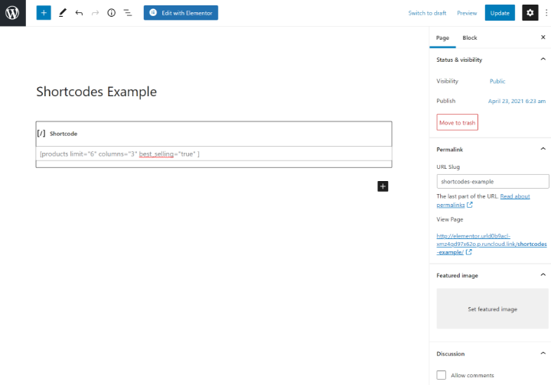
Task: Select the View Page label
Action: click(x=450, y=219)
